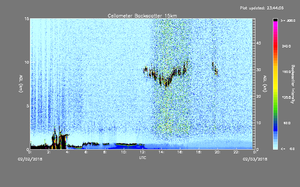Click the 10 km tick label
Image resolution: width=300 pixels, height=187 pixels.
click(27, 62)
